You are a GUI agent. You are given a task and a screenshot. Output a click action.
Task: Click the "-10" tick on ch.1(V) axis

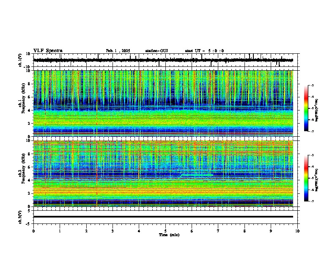point(27,67)
